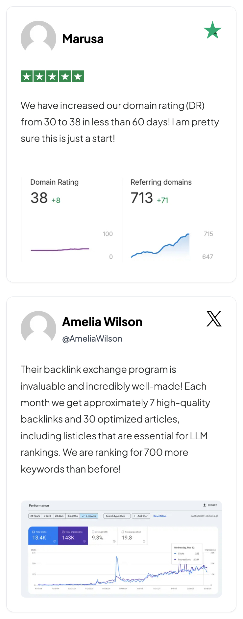Select the 24 hours date range tab
The width and height of the screenshot is (243, 619).
(35, 516)
